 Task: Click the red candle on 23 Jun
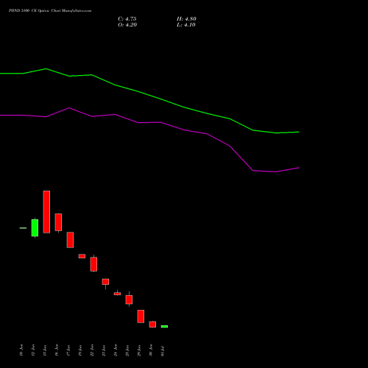tap(105, 282)
